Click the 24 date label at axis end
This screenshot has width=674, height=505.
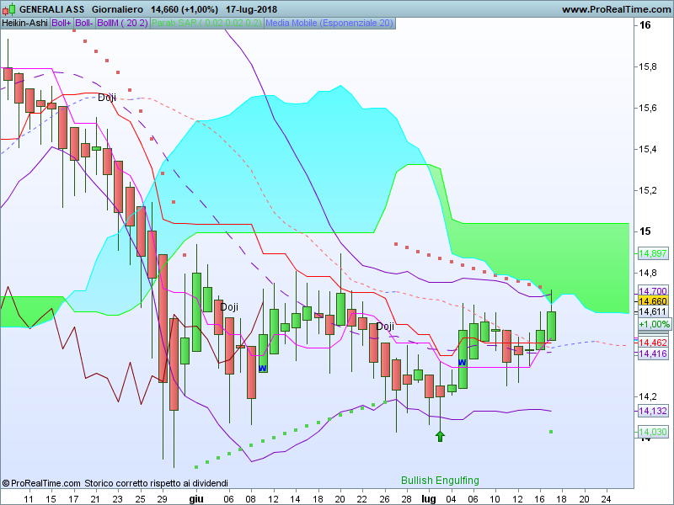606,499
